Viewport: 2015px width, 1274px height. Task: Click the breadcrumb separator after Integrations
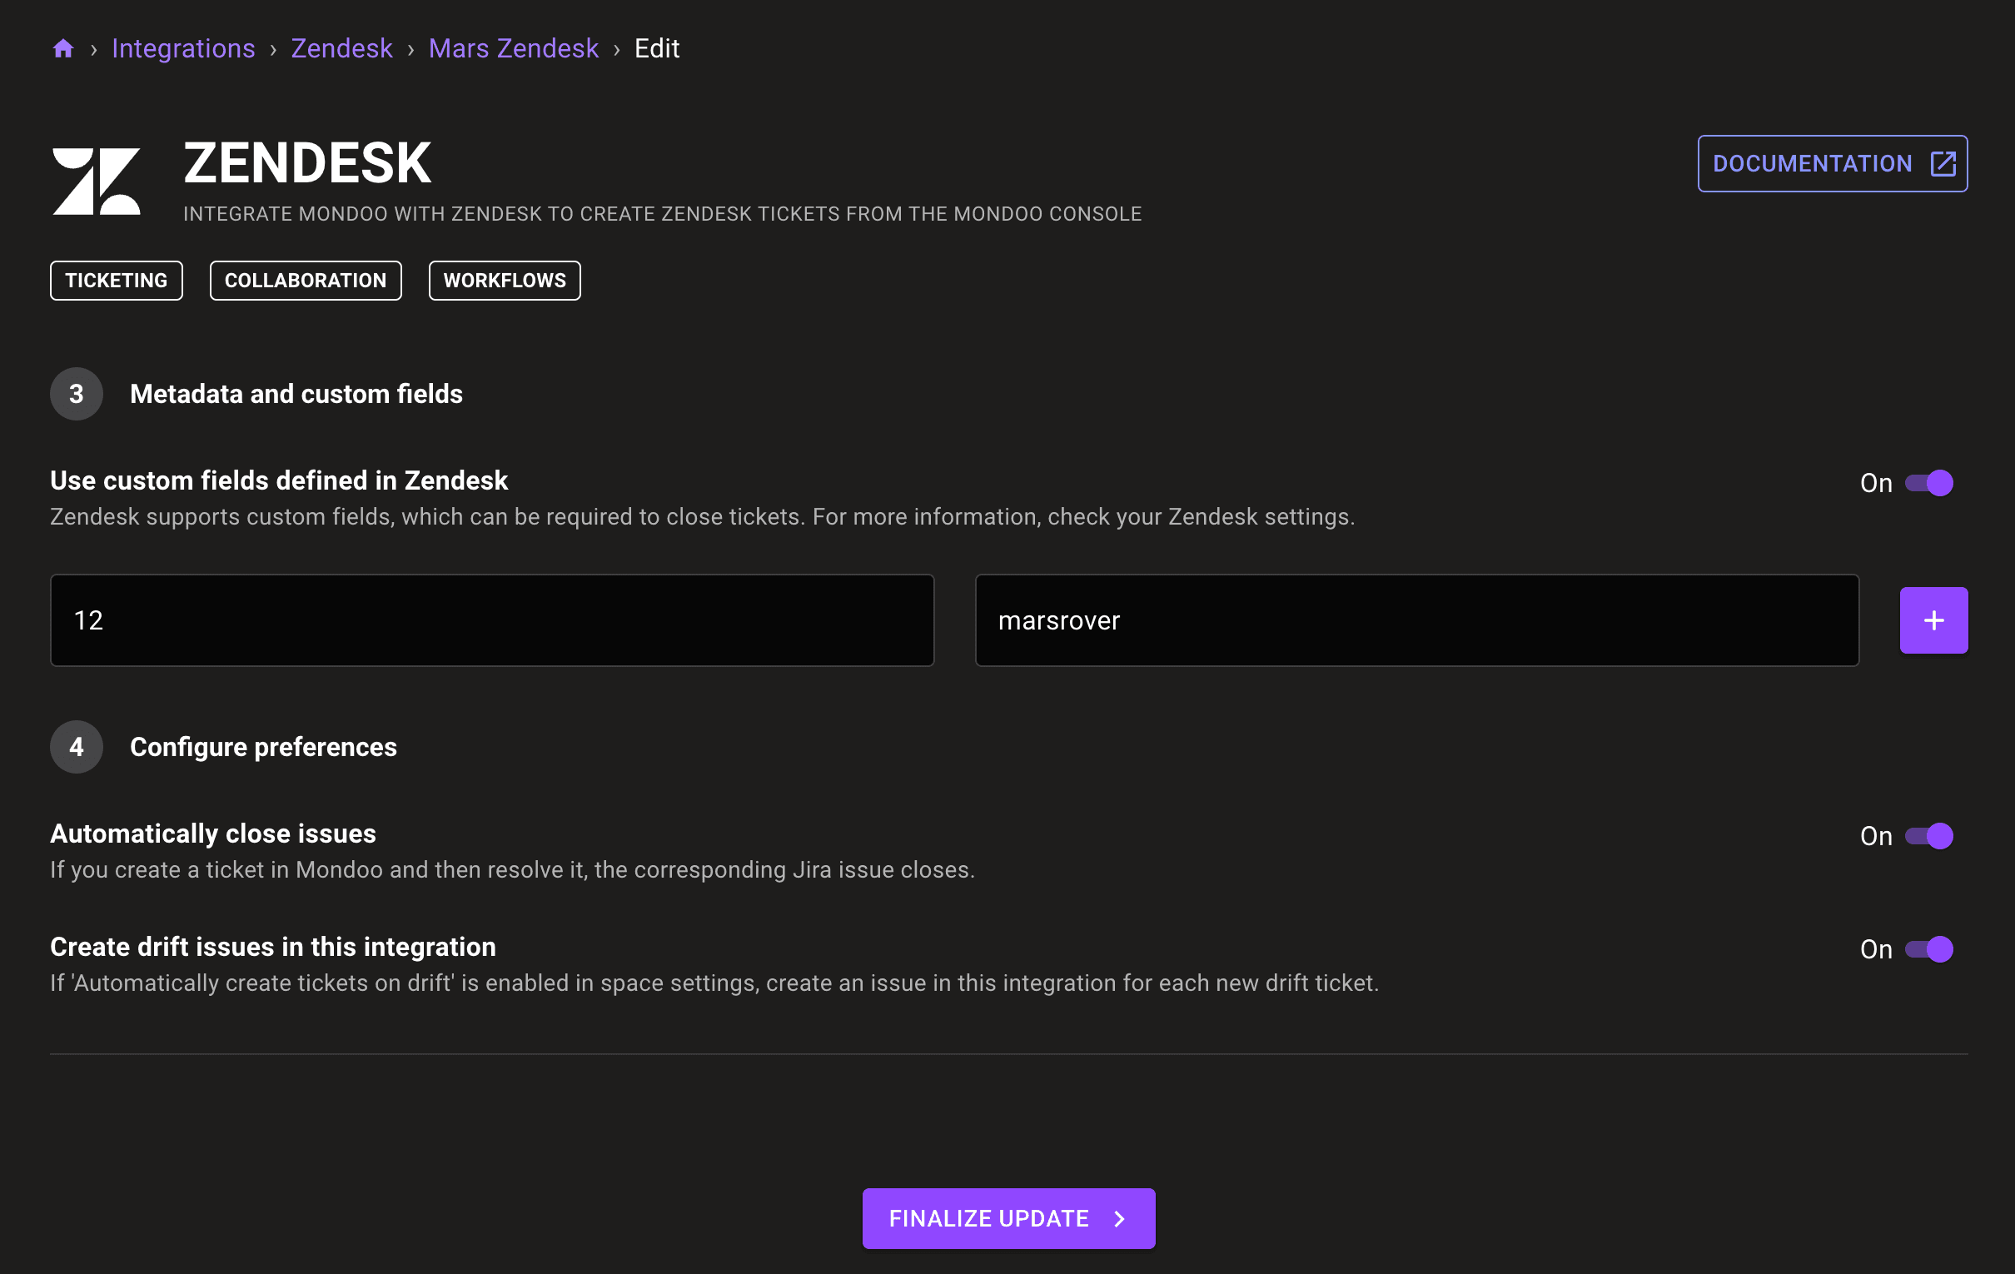pos(275,48)
